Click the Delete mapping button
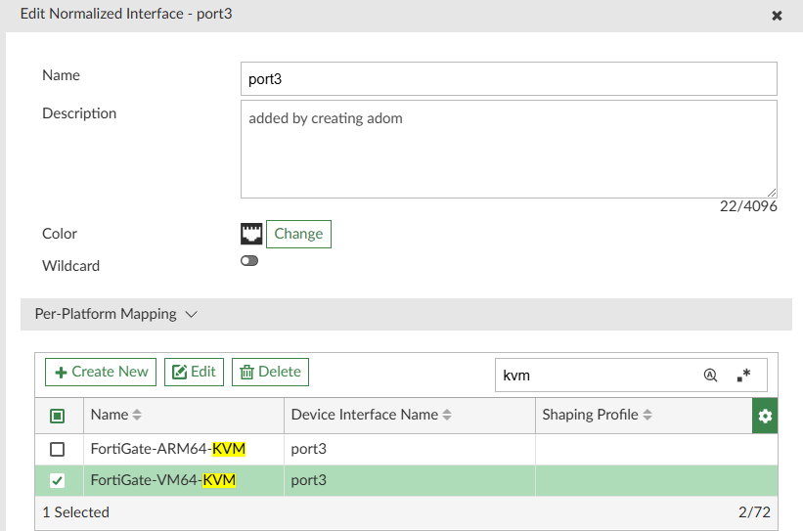This screenshot has height=531, width=803. [270, 372]
